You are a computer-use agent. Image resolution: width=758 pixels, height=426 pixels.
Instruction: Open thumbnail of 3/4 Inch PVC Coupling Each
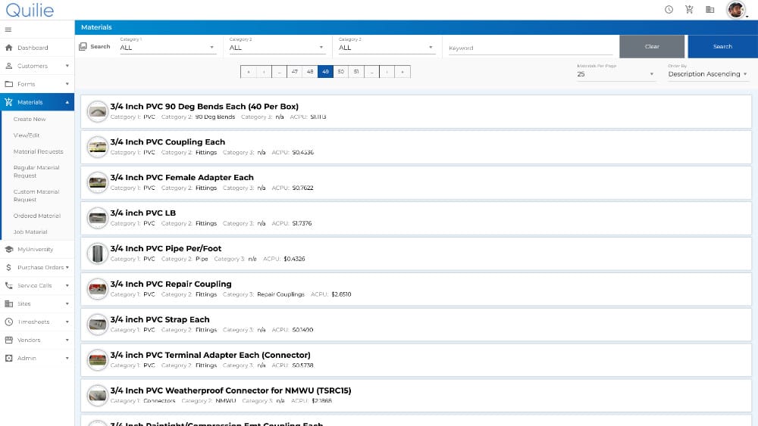(x=97, y=147)
